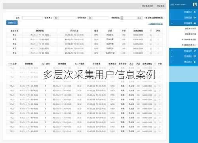Open the second clock icon in filter row

tap(90, 18)
